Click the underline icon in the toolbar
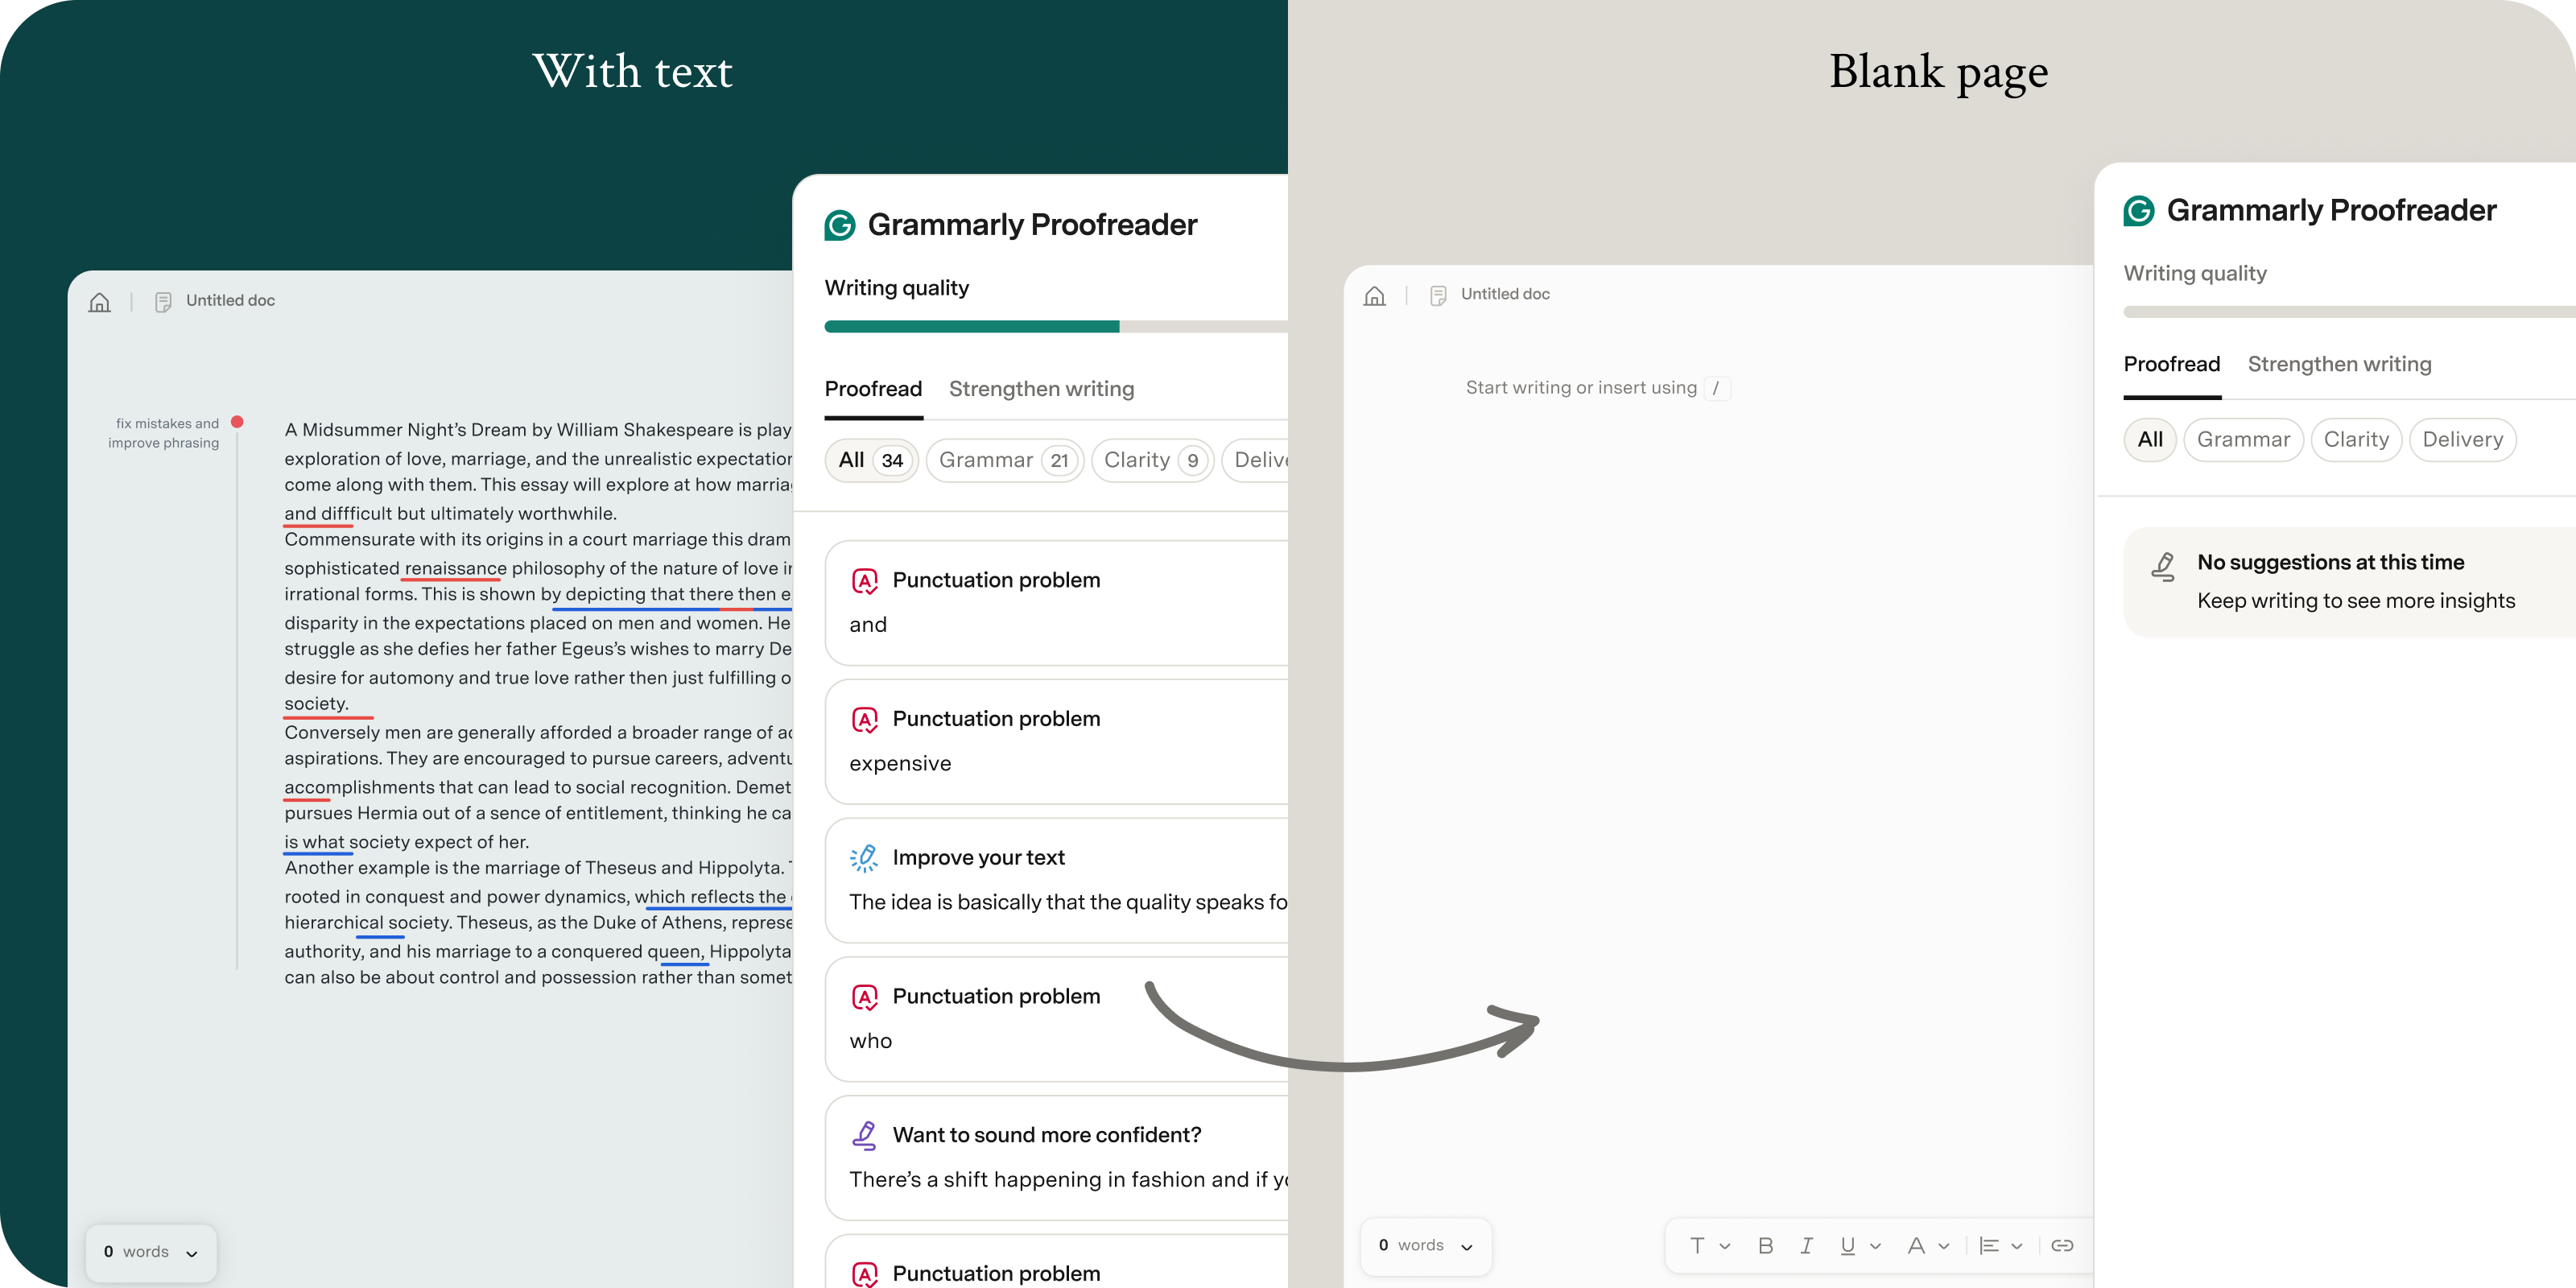Image resolution: width=2576 pixels, height=1288 pixels. coord(1847,1245)
